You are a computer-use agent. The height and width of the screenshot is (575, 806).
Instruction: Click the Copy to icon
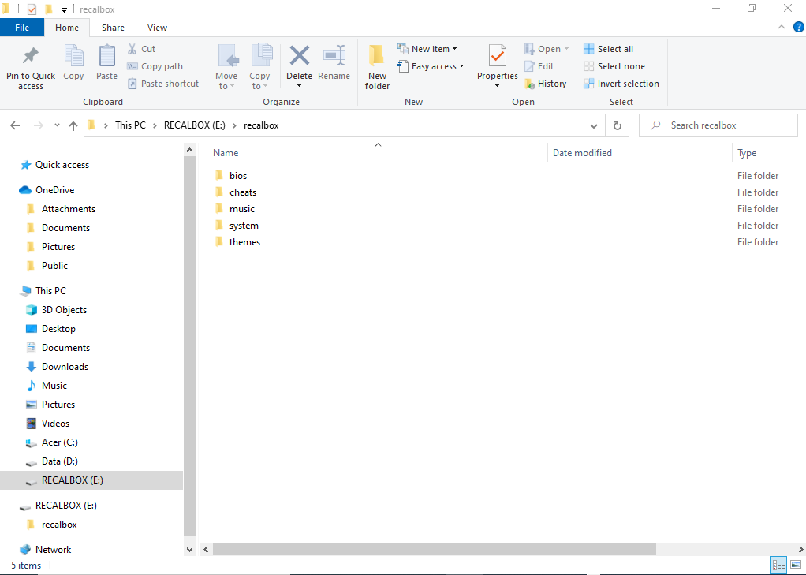pos(261,55)
